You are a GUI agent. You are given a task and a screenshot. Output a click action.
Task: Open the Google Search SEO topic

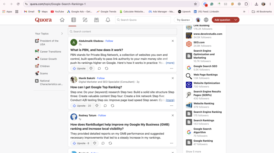click(x=205, y=66)
